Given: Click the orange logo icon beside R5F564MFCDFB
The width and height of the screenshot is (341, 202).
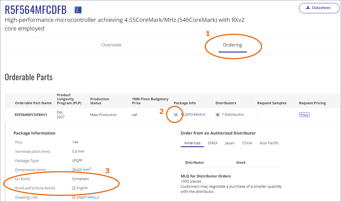Looking at the screenshot, I should click(x=78, y=10).
